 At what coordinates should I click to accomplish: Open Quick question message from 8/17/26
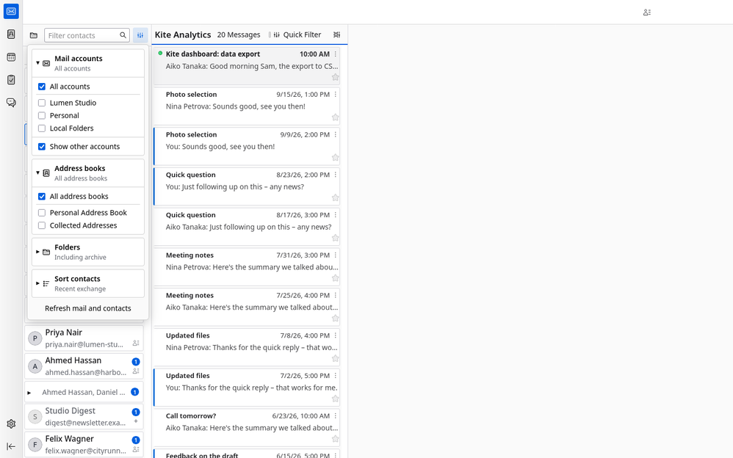(x=247, y=226)
